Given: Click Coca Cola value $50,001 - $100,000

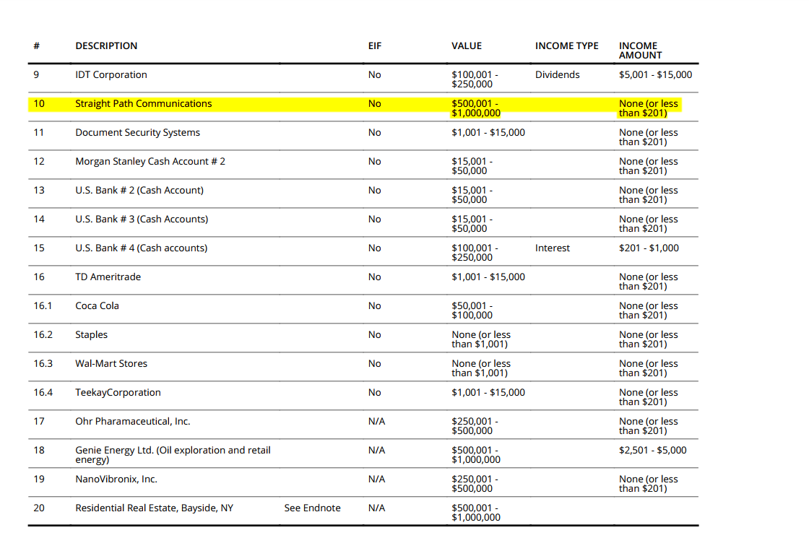Looking at the screenshot, I should pyautogui.click(x=472, y=311).
